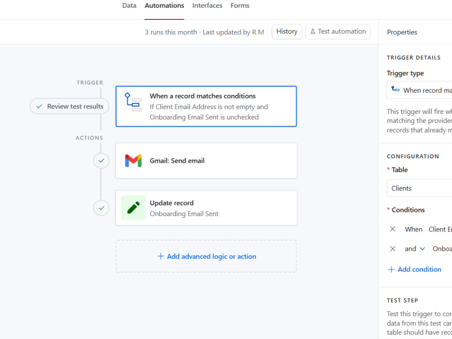452x339 pixels.
Task: Open the Table dropdown showing Clients
Action: coord(419,188)
